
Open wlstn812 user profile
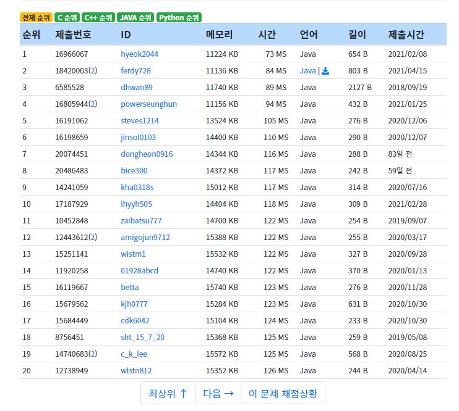(136, 371)
